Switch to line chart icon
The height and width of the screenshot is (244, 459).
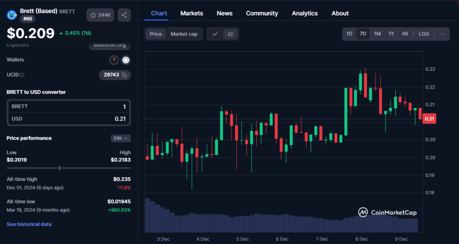tap(215, 34)
